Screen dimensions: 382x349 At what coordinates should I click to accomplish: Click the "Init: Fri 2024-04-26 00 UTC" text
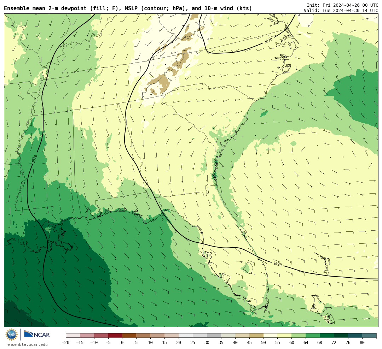(x=342, y=5)
